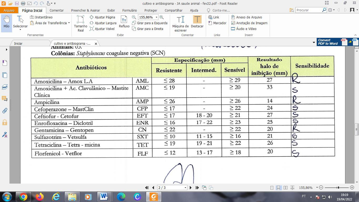Click Ajustar Visível option
The height and width of the screenshot is (202, 359).
coord(102,29)
